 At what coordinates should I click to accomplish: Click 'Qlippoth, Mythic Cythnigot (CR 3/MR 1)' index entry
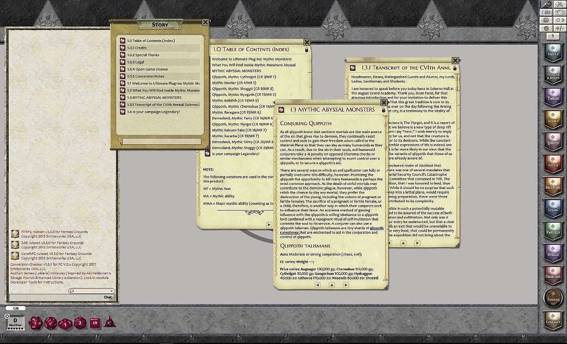[244, 77]
